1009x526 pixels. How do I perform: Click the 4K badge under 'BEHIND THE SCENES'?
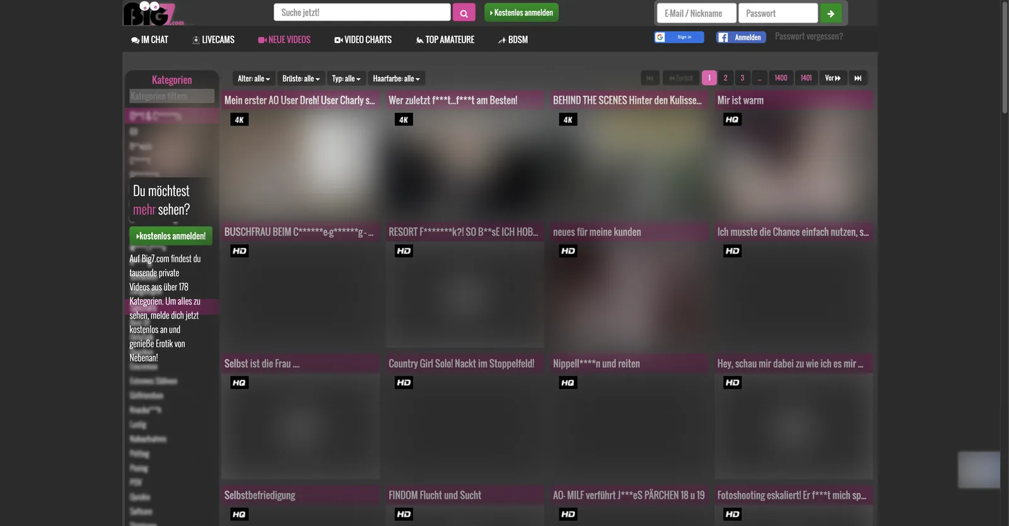coord(568,120)
